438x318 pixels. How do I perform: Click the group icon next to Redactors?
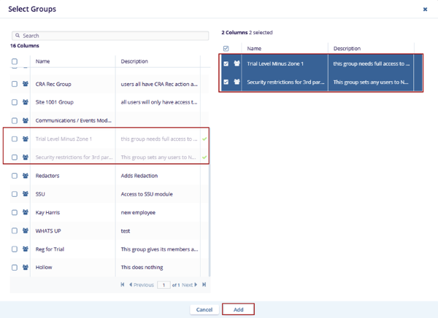[x=26, y=176]
